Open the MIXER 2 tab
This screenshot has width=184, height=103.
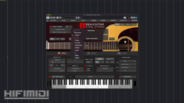(x=114, y=21)
